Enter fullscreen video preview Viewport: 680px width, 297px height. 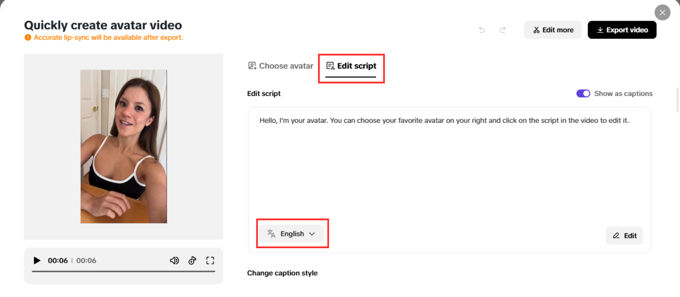[210, 261]
